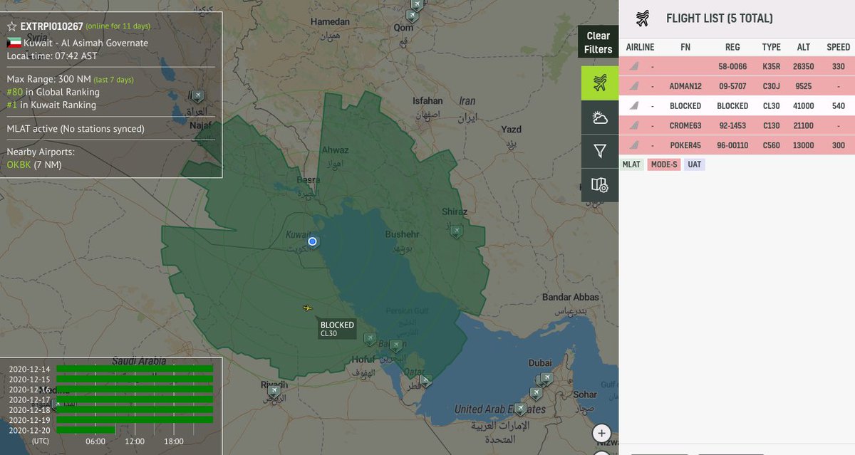The height and width of the screenshot is (455, 855).
Task: Click the BLOCKED CL30 map label
Action: pyautogui.click(x=337, y=329)
